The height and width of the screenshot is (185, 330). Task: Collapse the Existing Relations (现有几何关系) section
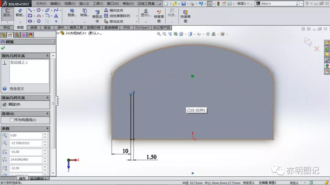[47, 56]
